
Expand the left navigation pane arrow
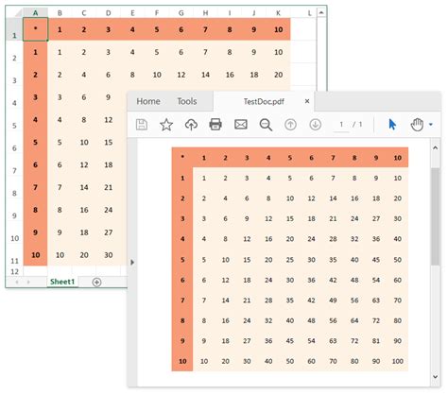coord(132,262)
